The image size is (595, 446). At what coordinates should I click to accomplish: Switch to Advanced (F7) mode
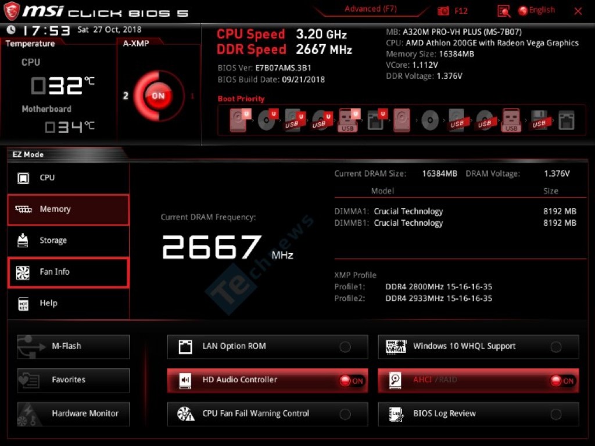(x=371, y=9)
